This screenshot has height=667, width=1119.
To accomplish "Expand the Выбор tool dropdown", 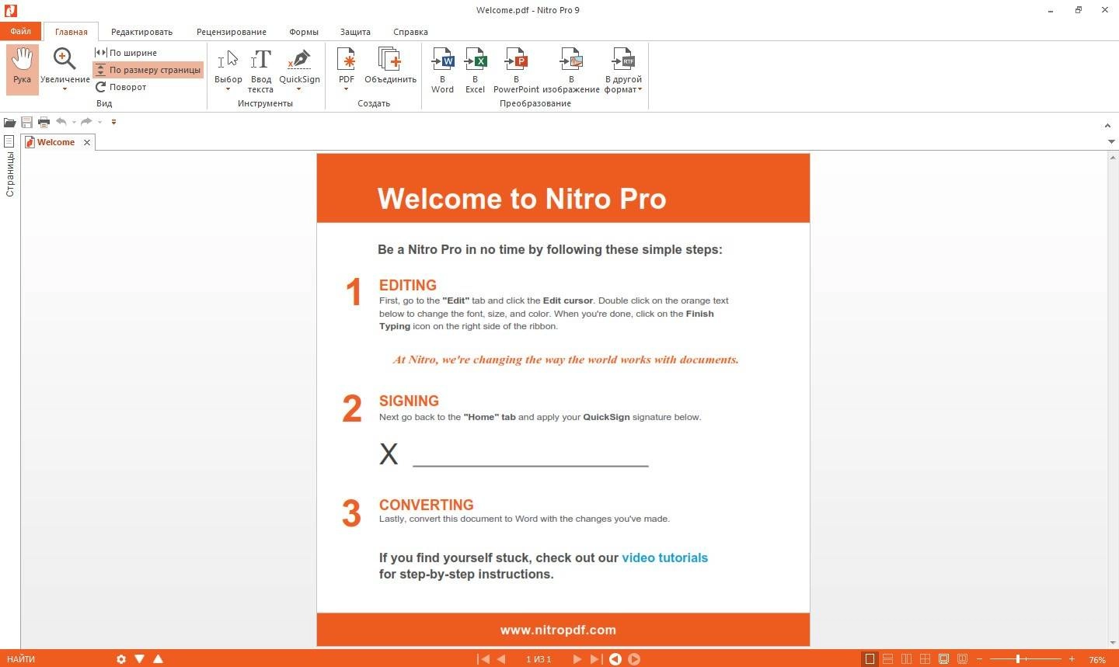I will tap(228, 89).
